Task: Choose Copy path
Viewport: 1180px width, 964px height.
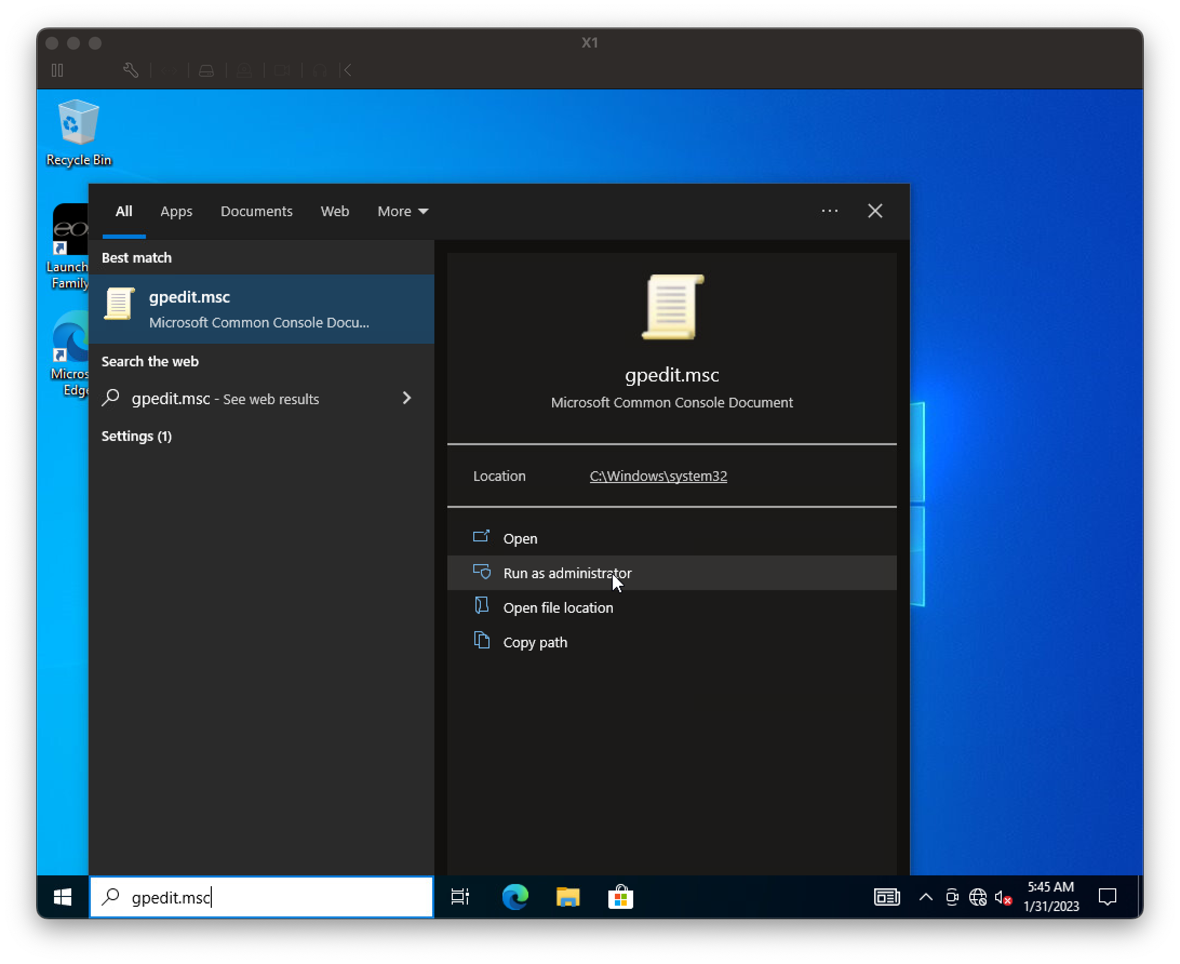Action: [x=672, y=642]
